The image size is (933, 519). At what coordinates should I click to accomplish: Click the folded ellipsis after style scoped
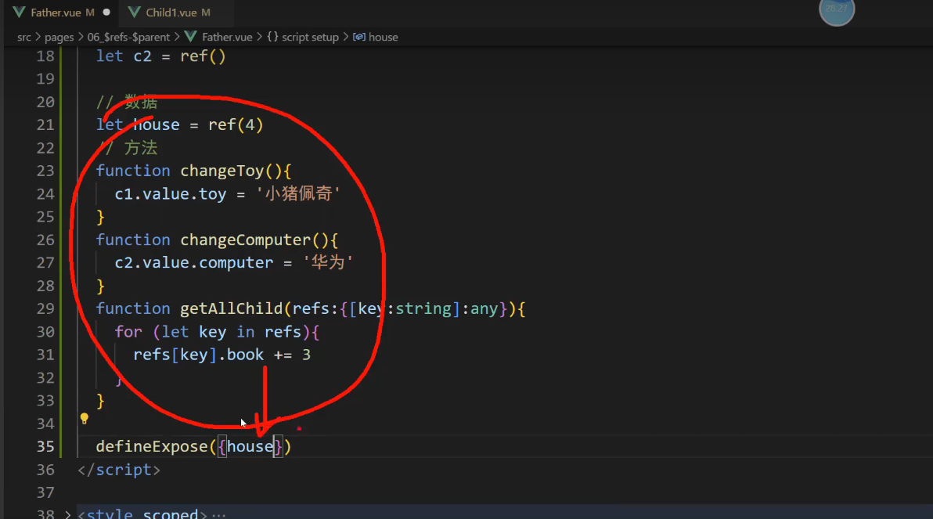click(218, 515)
